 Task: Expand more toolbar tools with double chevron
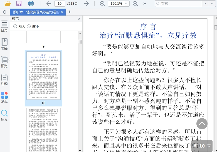(144, 4)
